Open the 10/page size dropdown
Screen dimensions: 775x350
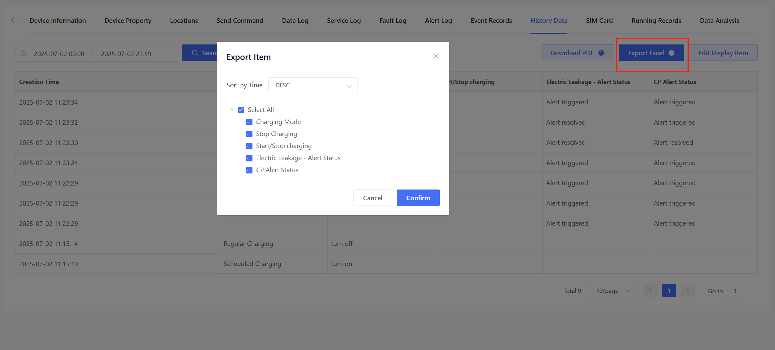(611, 290)
